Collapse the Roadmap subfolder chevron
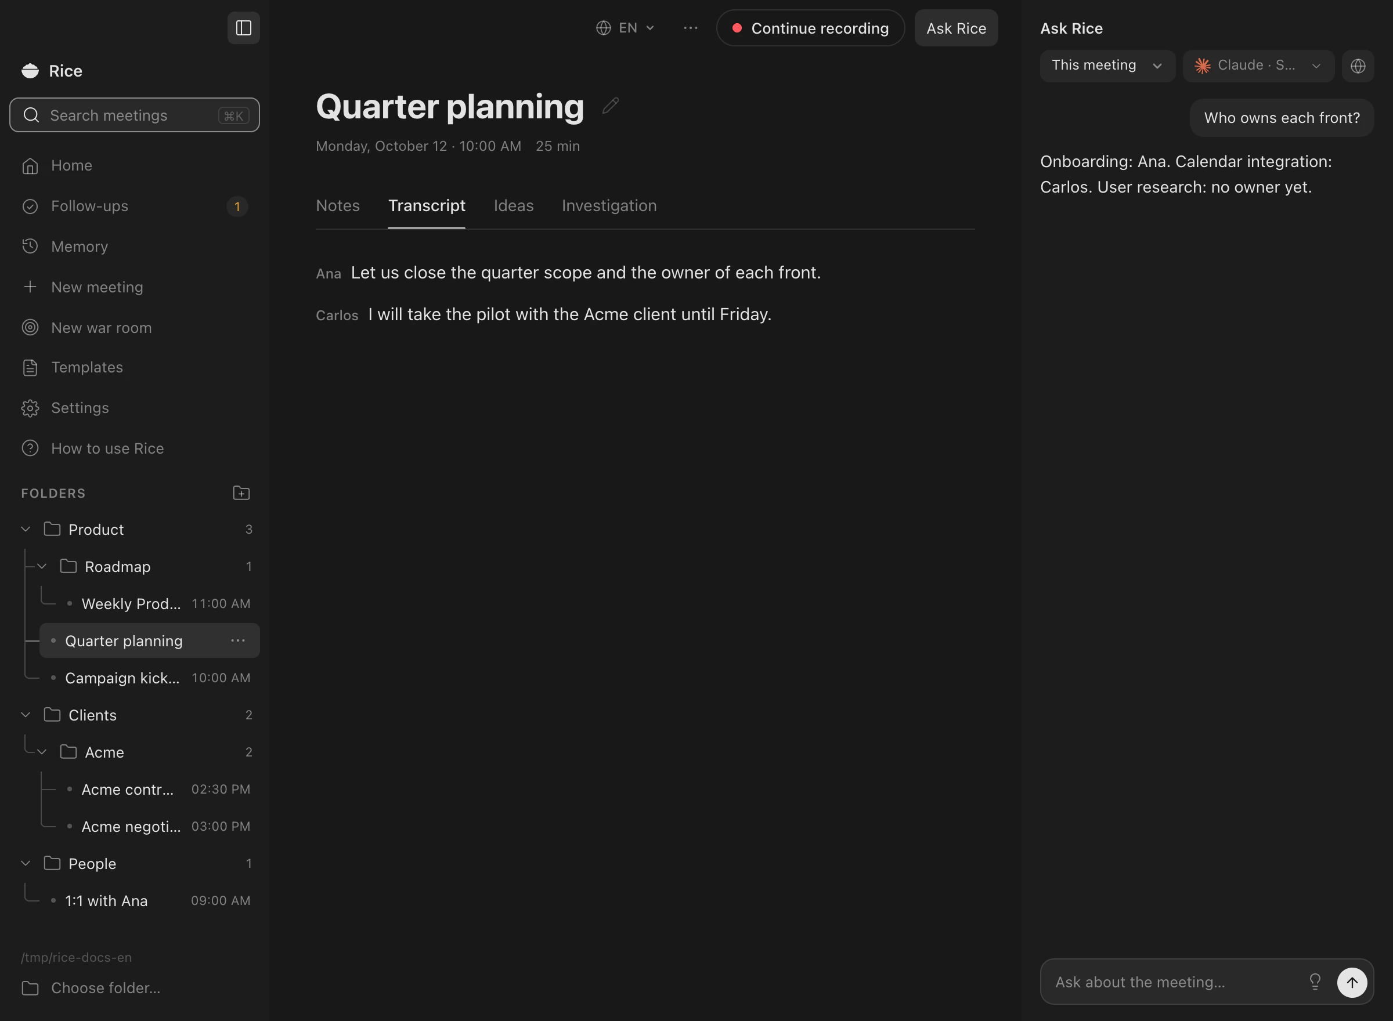 pos(42,566)
